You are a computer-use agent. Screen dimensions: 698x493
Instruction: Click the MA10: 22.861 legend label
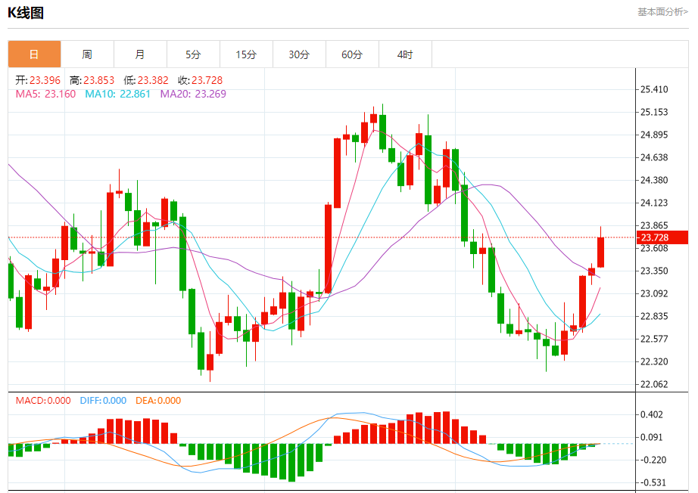[117, 95]
